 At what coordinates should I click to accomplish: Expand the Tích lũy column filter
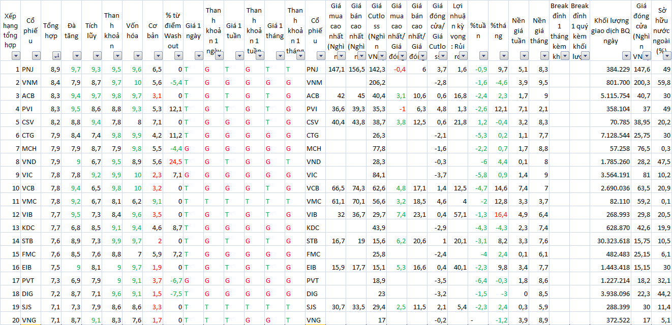97,56
